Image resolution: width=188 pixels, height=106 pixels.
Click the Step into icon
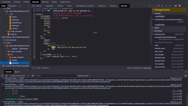pos(162,6)
